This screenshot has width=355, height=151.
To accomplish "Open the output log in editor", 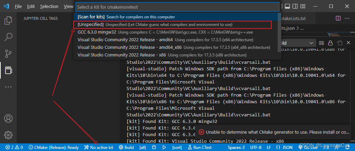I will pos(339,43).
